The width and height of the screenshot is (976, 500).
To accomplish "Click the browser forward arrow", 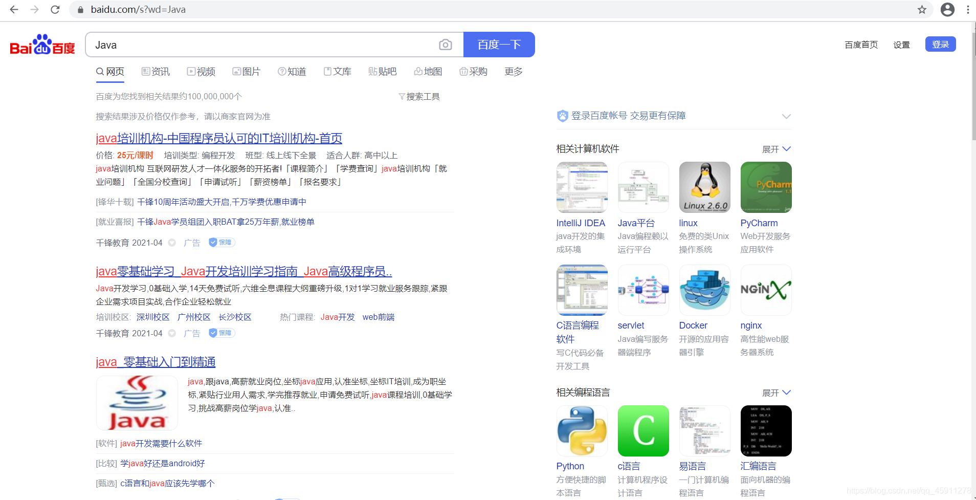I will pyautogui.click(x=35, y=10).
